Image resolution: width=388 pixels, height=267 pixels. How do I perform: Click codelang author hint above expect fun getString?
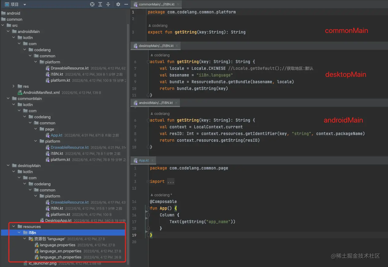pos(158,26)
